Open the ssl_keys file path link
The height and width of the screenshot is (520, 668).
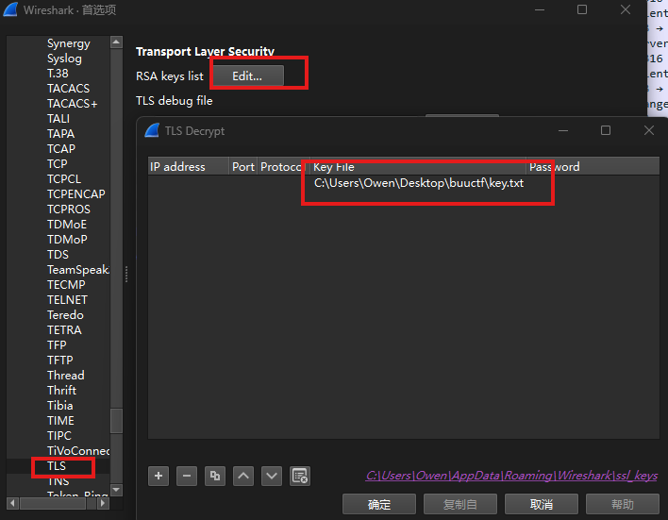511,476
